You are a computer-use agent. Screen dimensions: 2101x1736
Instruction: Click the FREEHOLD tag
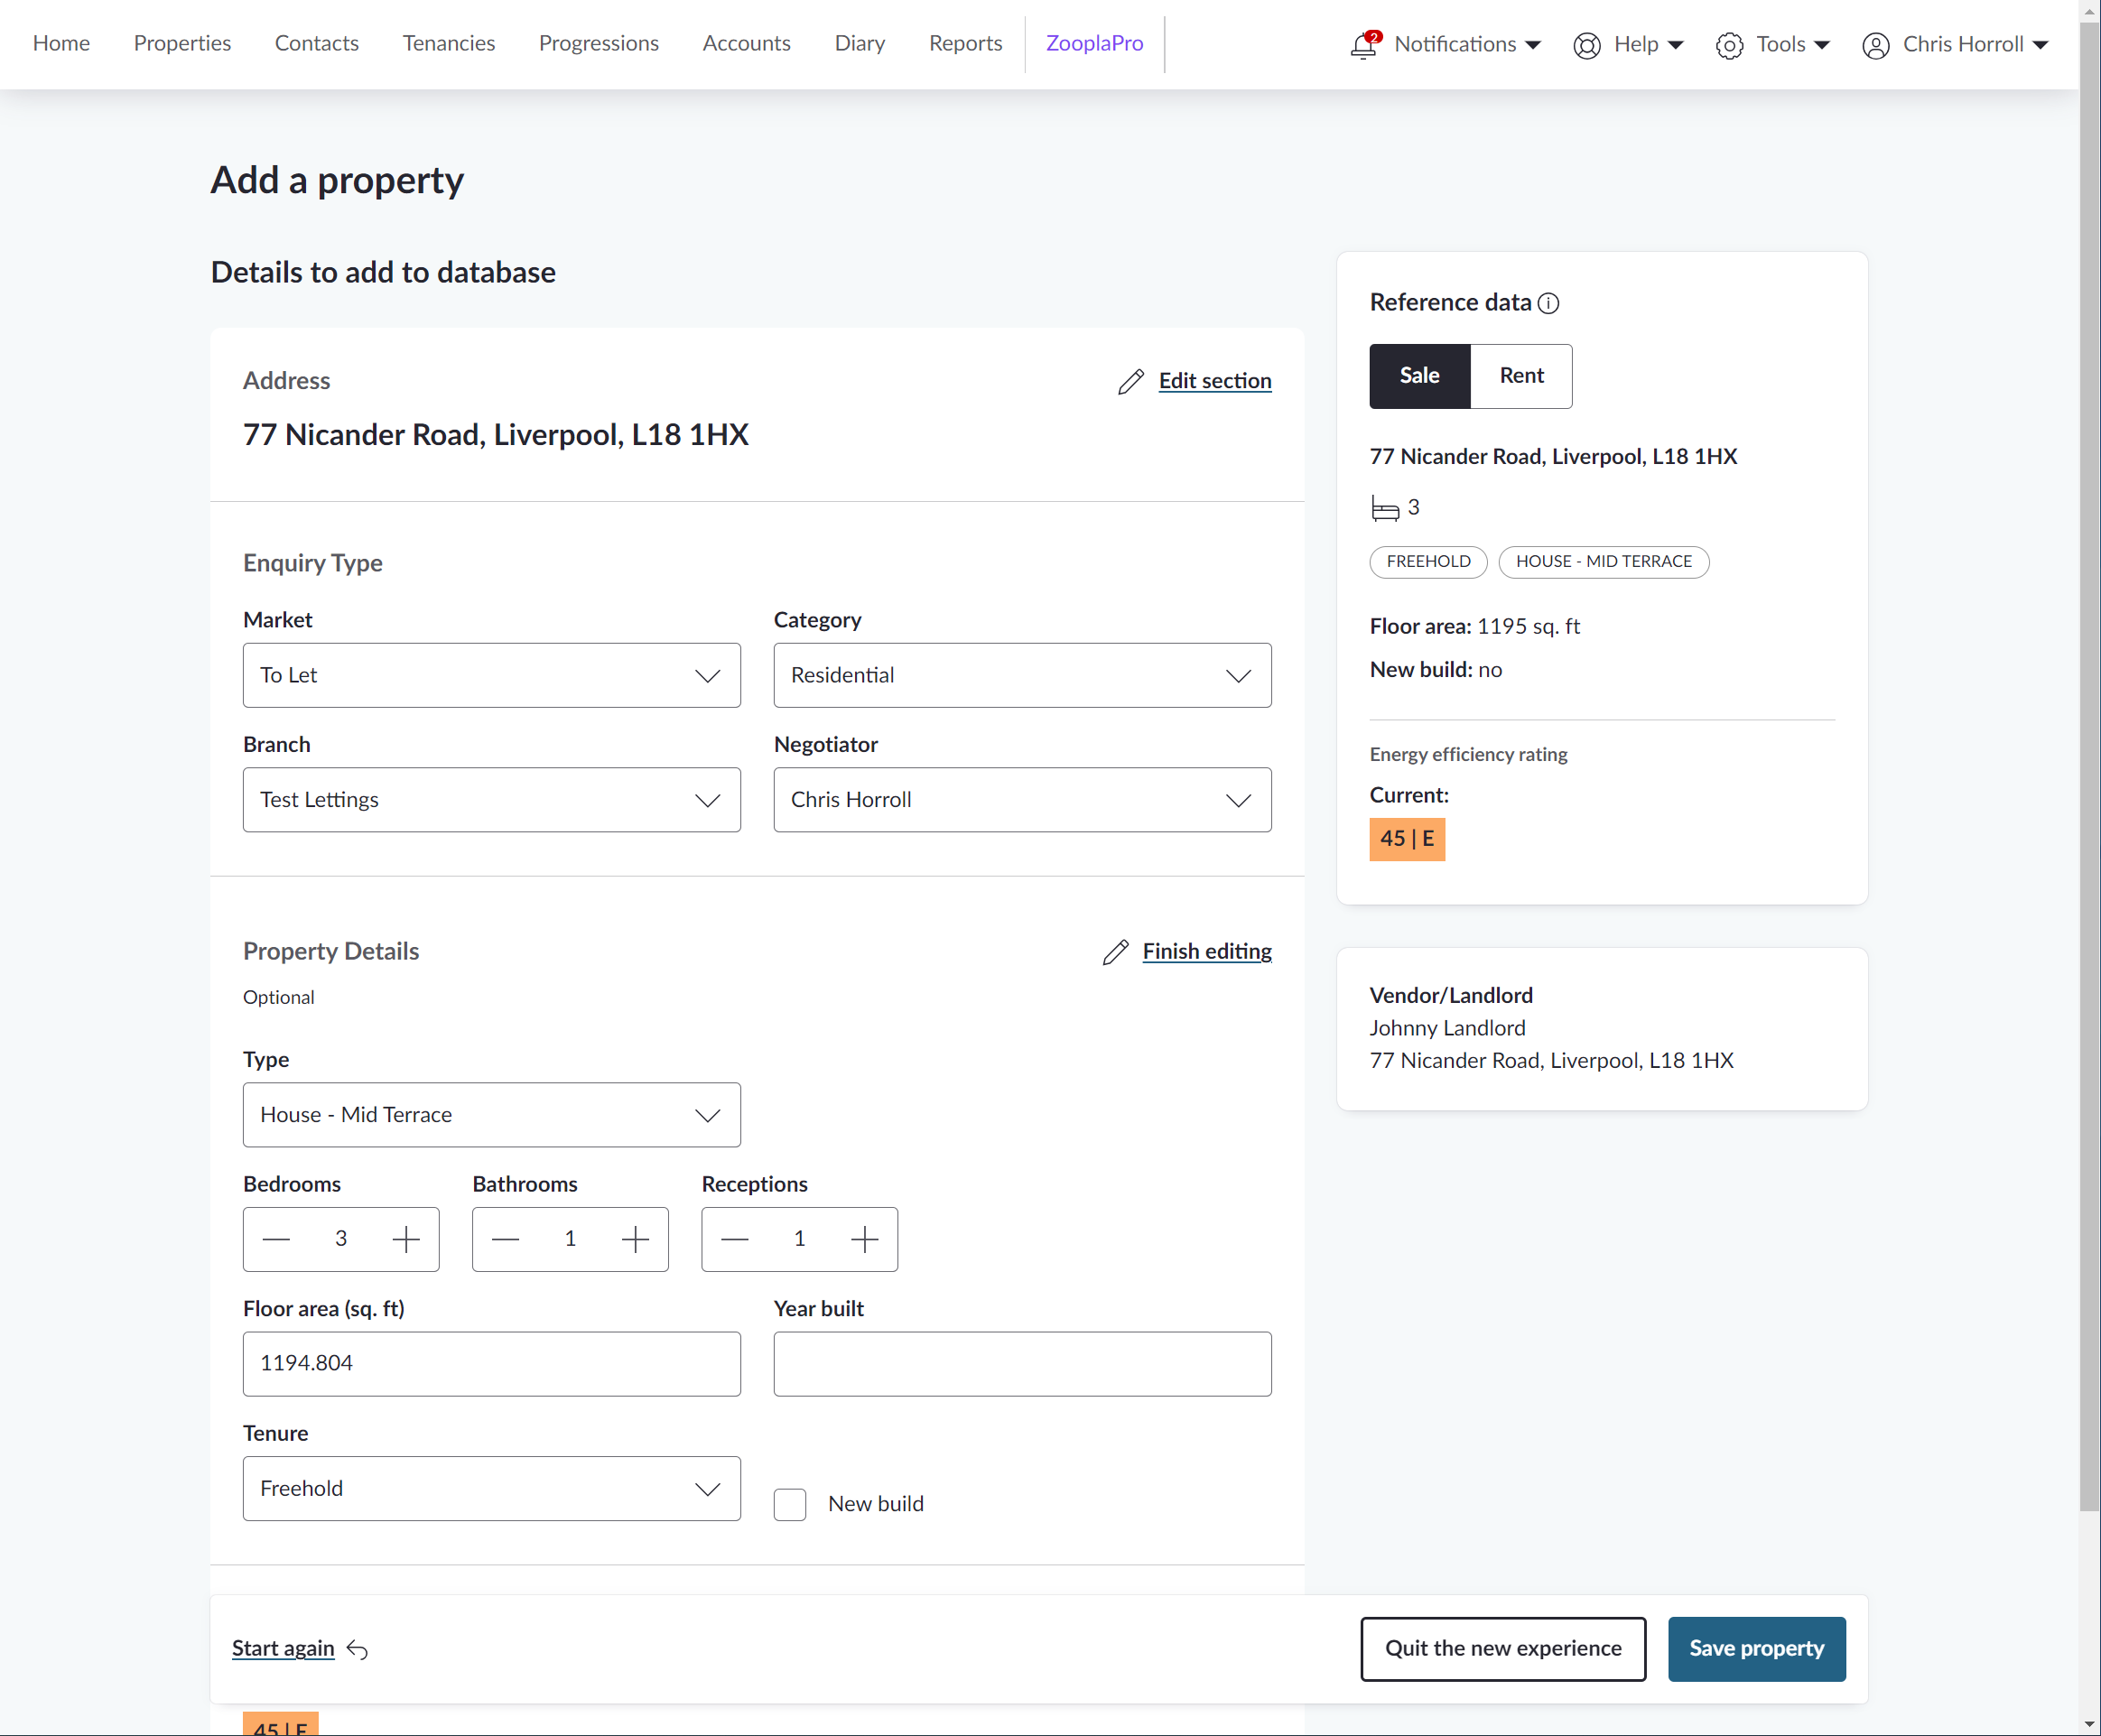tap(1429, 562)
